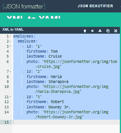The image size is (121, 133).
Task: Click line number 10 in the gutter
Action: coord(7,87)
